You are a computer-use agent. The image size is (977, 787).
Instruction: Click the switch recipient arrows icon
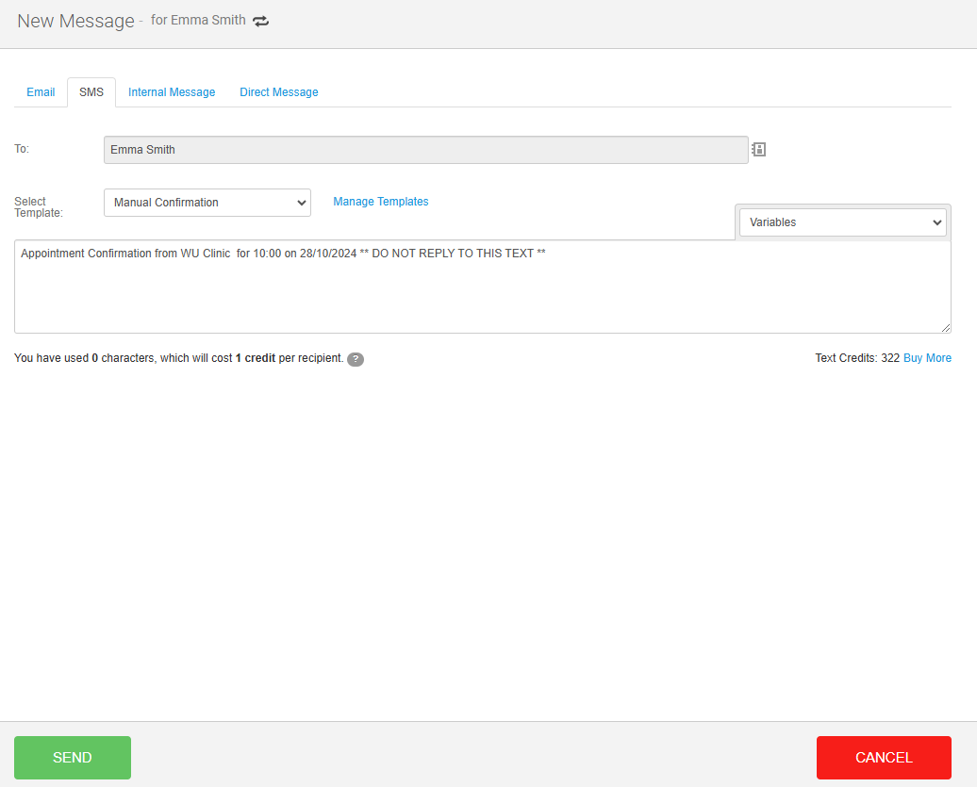pos(261,21)
